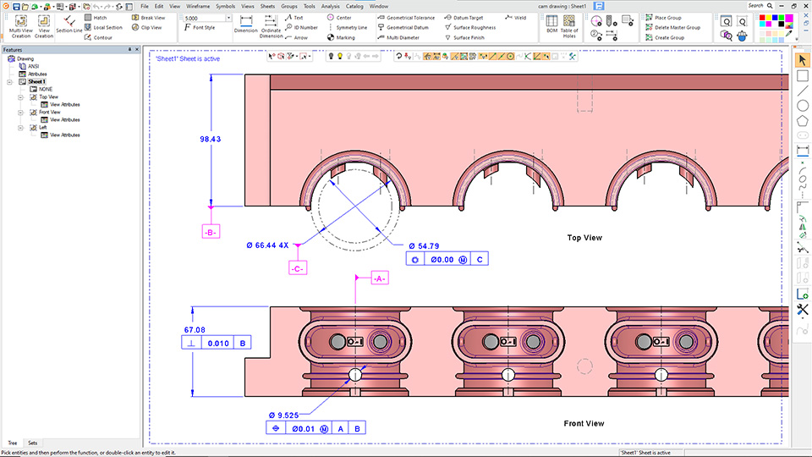Toggle the yellow light bulb visibility icon
This screenshot has height=457, width=812.
340,56
